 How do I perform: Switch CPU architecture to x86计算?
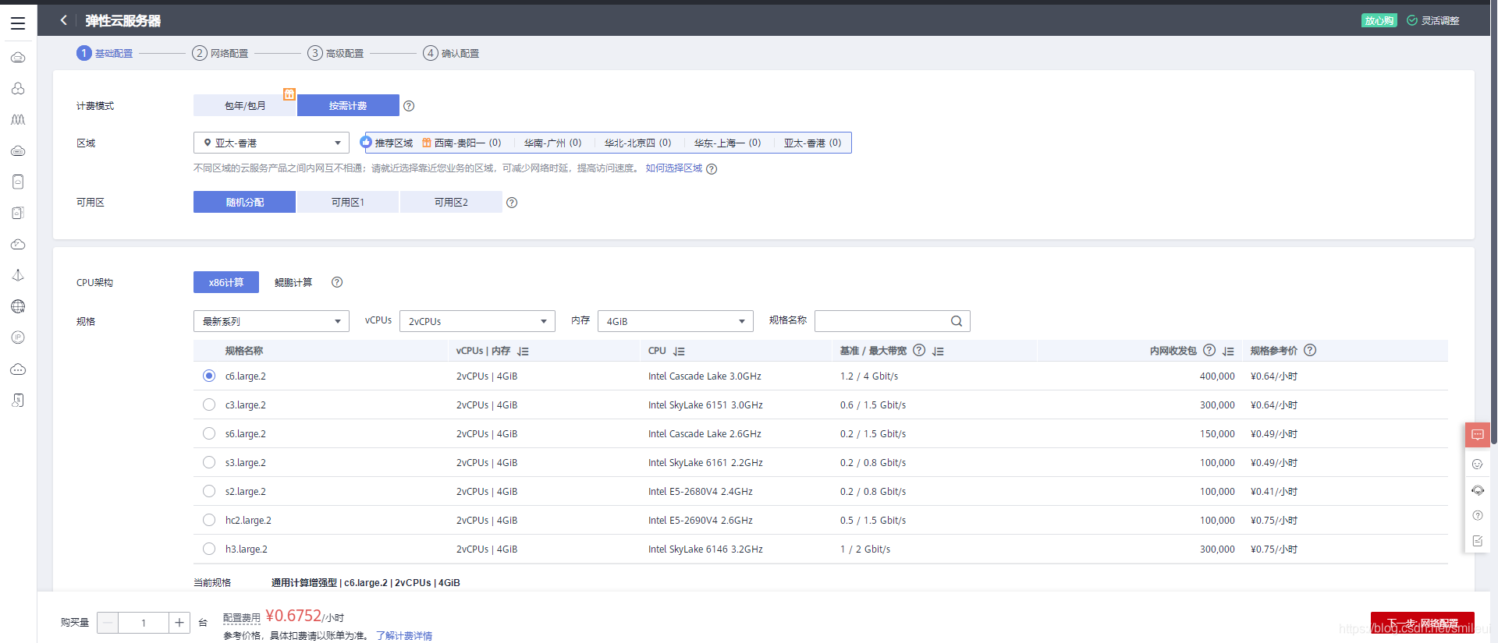(x=226, y=282)
